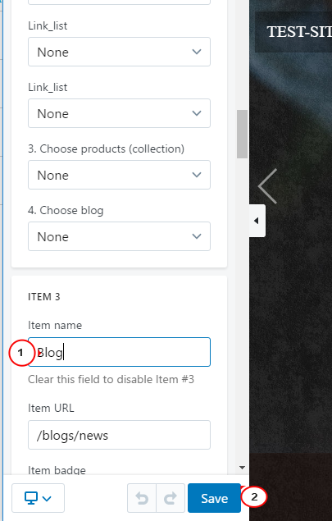The height and width of the screenshot is (521, 332).
Task: Save the theme changes
Action: point(214,498)
